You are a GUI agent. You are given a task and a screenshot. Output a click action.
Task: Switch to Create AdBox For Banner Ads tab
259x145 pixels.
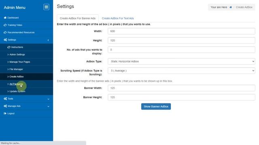[78, 18]
